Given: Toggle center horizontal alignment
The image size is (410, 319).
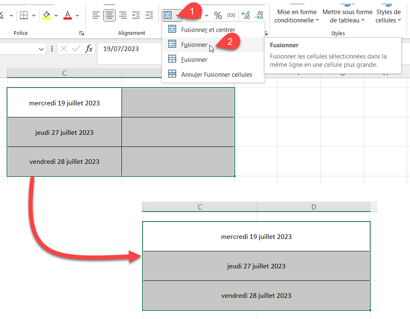Looking at the screenshot, I should coord(109,15).
